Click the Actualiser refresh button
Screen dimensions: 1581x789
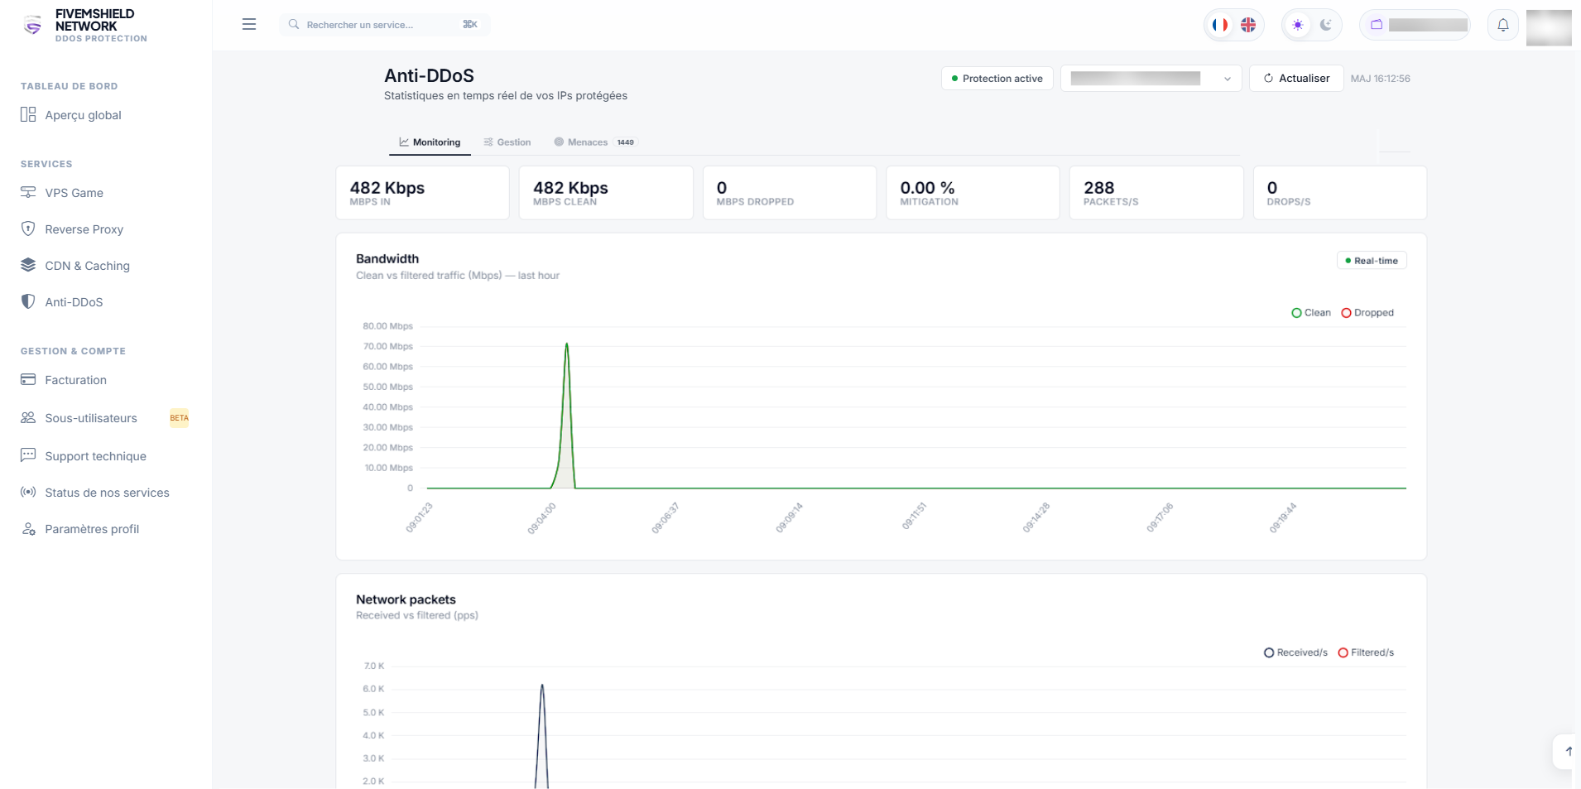click(x=1296, y=79)
